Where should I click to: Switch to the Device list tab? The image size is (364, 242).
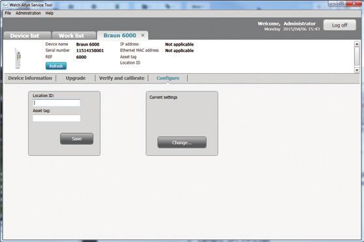pos(27,35)
